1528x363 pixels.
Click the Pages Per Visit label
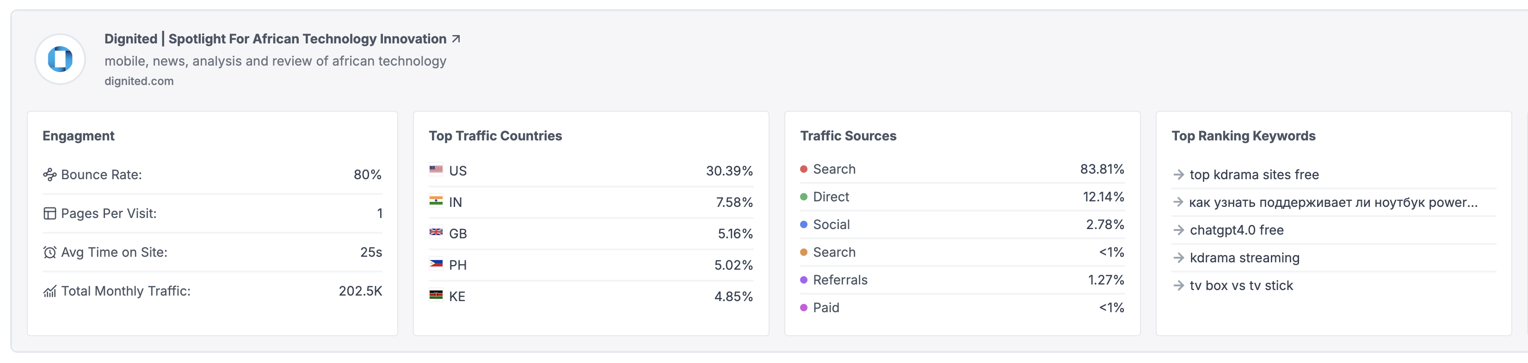pyautogui.click(x=109, y=214)
